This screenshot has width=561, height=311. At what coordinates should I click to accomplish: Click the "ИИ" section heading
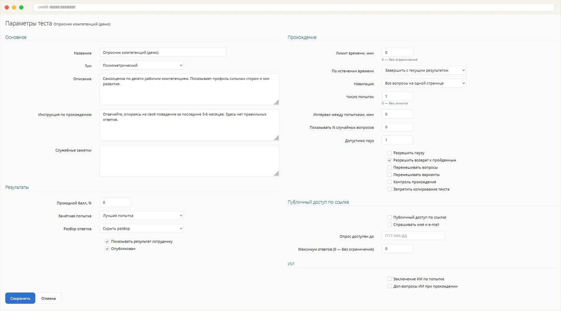(x=291, y=264)
